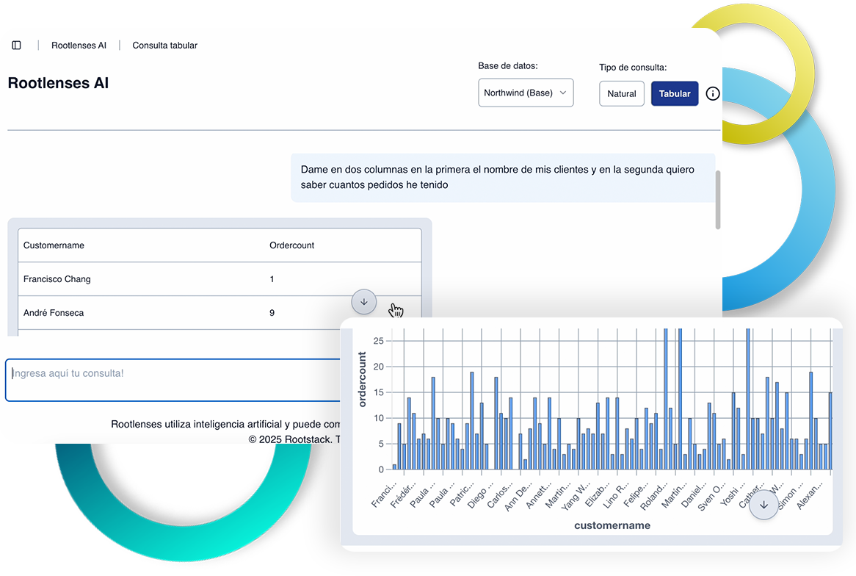This screenshot has height=576, width=856.
Task: Click the Ordercount column header
Action: point(291,245)
